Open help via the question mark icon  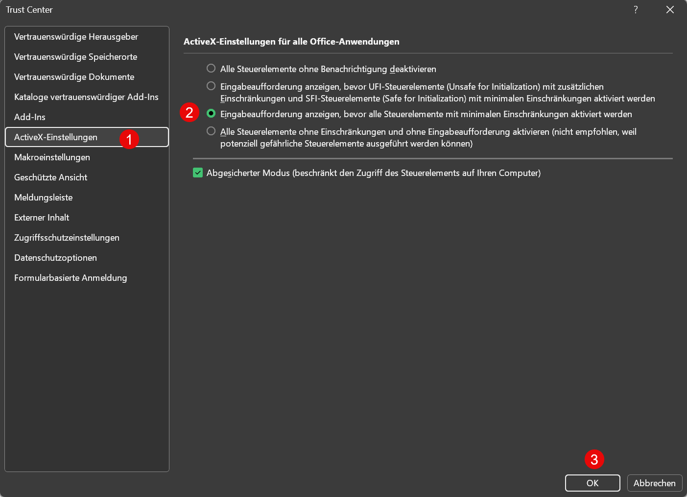636,10
